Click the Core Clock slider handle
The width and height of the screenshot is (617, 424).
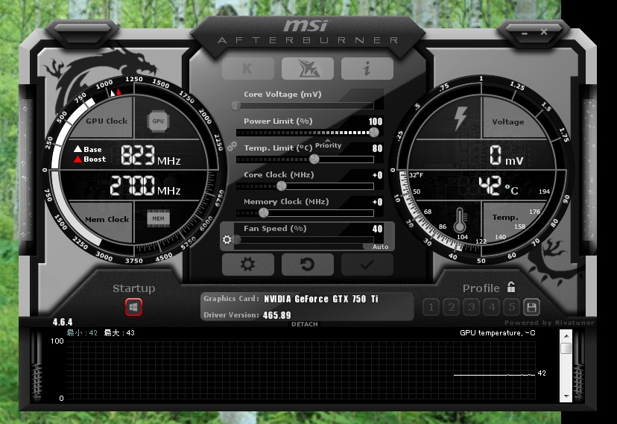pyautogui.click(x=282, y=186)
